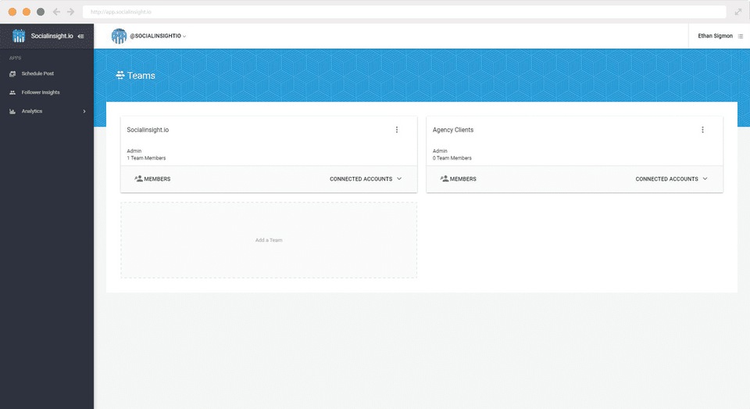The image size is (750, 409).
Task: Click the Follower Insights people icon
Action: tap(12, 92)
